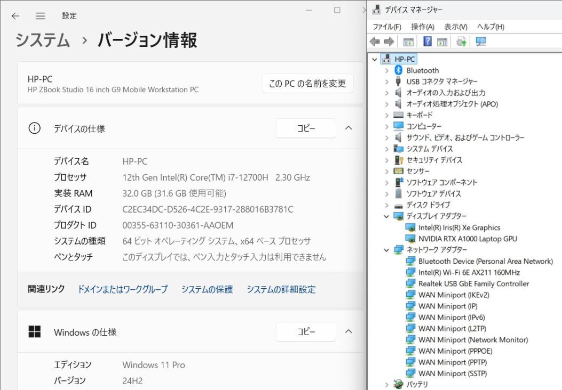Image resolution: width=562 pixels, height=390 pixels.
Task: Click the Intel Iris Xe Graphics adapter icon
Action: point(410,228)
